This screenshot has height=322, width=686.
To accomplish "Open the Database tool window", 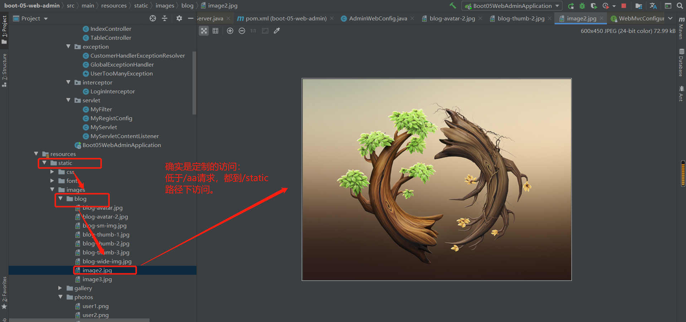I will [x=681, y=63].
